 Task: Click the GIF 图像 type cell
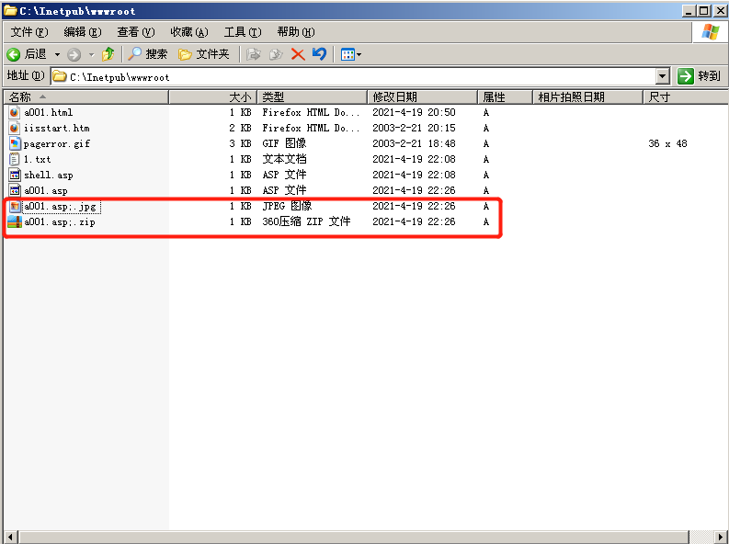click(284, 143)
